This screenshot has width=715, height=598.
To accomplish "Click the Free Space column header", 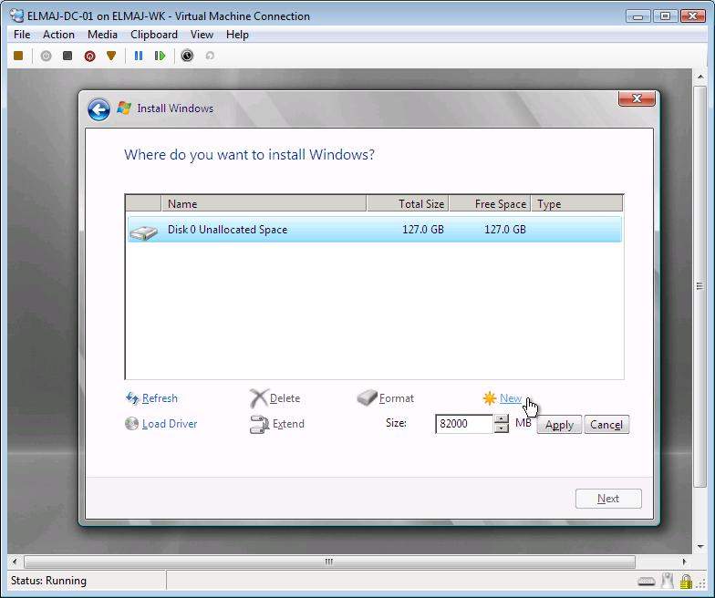I will tap(491, 204).
